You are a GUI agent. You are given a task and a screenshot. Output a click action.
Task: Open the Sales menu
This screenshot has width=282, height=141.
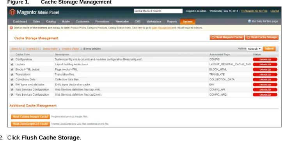(x=36, y=21)
